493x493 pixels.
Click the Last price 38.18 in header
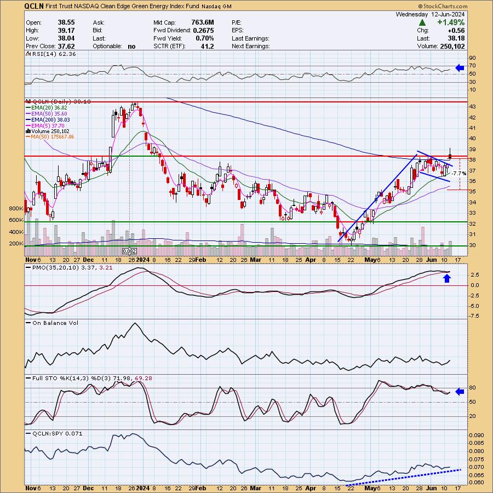click(456, 38)
